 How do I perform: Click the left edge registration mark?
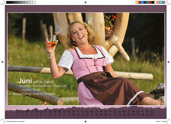[x=2, y=62]
